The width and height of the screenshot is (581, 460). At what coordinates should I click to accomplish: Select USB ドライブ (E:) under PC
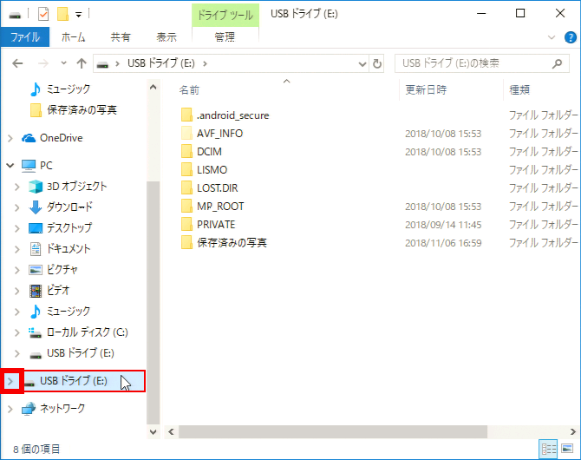coord(71,352)
